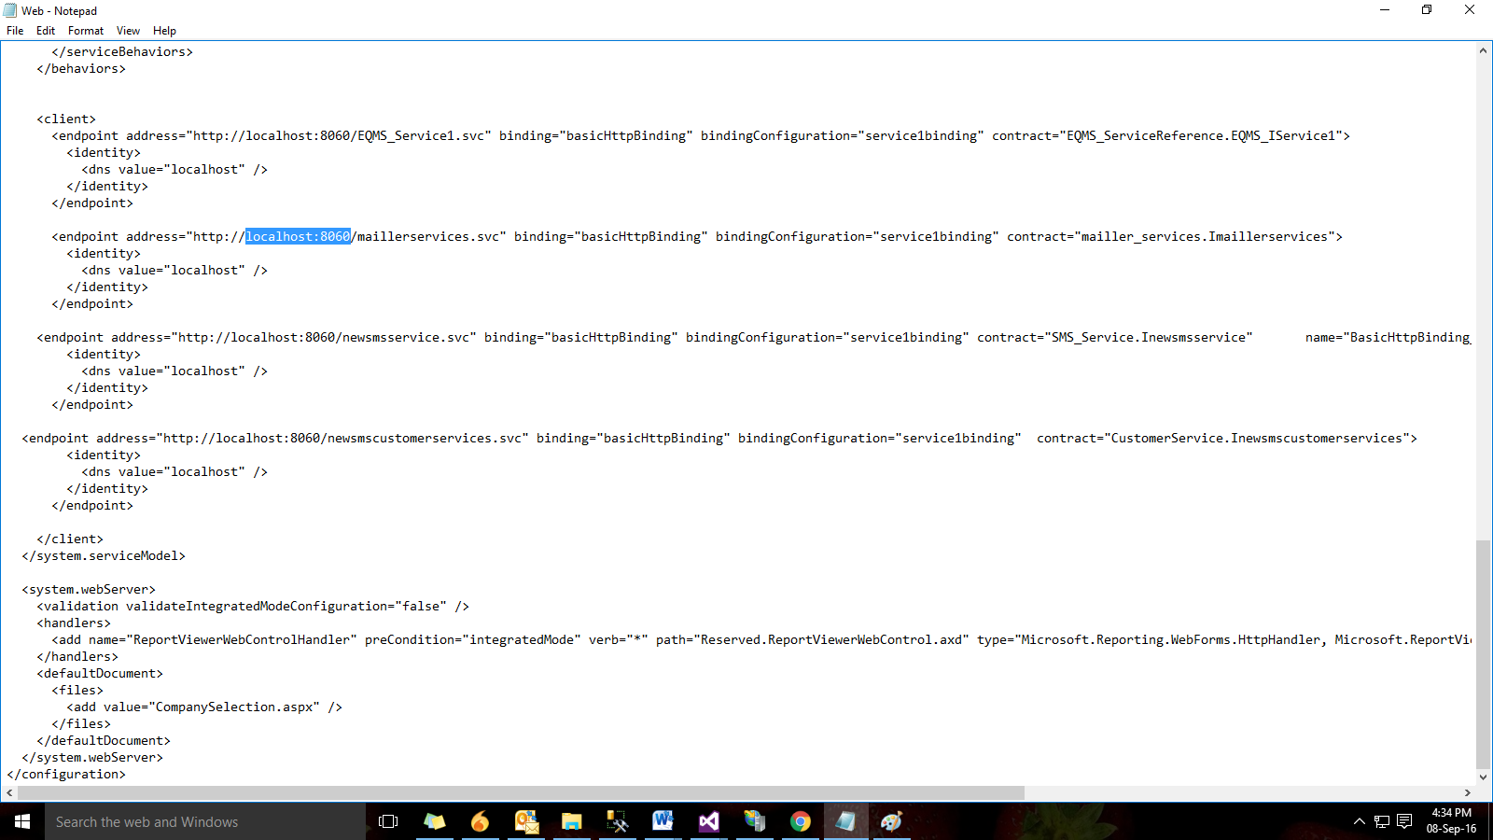This screenshot has height=840, width=1493.
Task: Open the clock and calendar flyout
Action: click(x=1451, y=821)
